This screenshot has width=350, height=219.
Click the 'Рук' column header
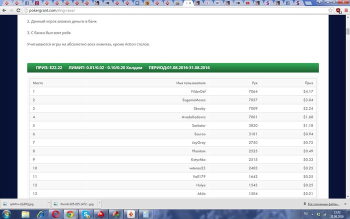point(254,83)
